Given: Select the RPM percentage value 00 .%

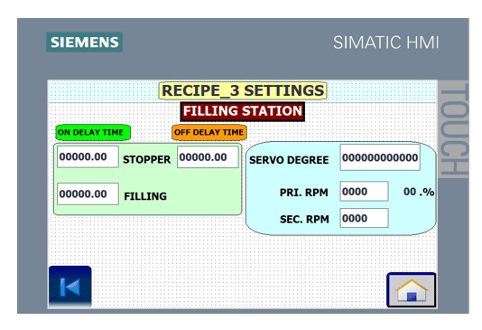Looking at the screenshot, I should (419, 192).
